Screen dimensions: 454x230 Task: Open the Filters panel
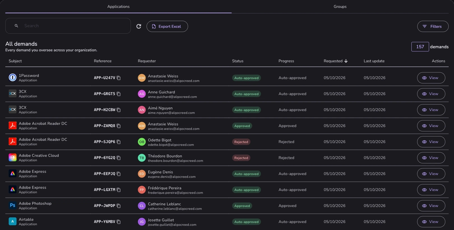click(x=433, y=26)
